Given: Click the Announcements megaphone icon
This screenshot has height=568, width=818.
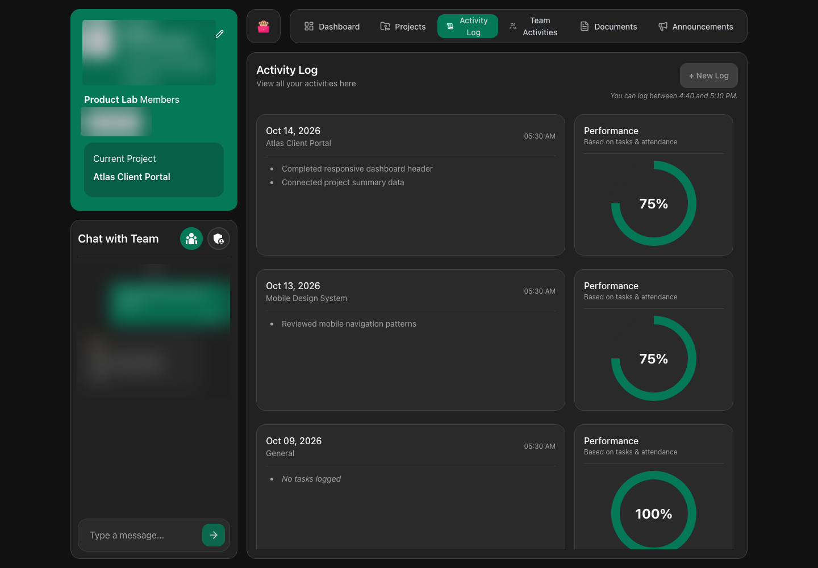Looking at the screenshot, I should pos(663,26).
